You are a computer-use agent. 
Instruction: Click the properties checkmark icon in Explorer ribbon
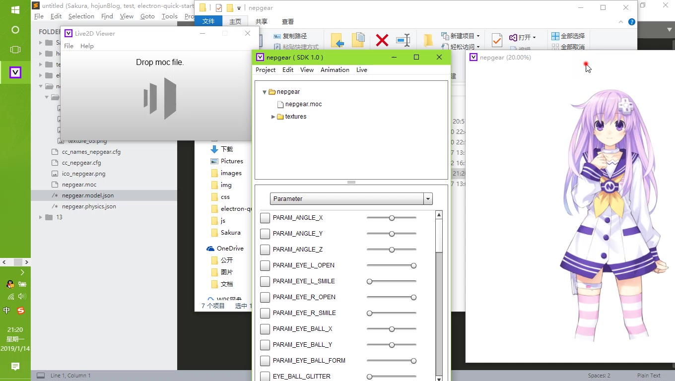(497, 40)
